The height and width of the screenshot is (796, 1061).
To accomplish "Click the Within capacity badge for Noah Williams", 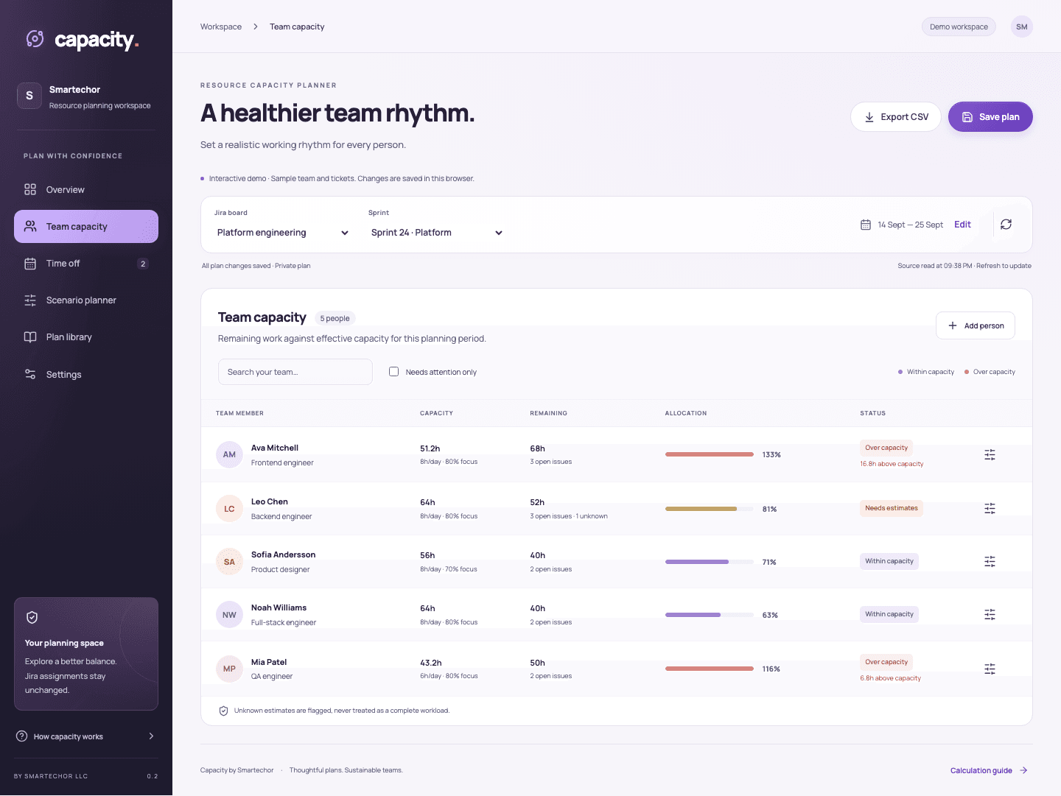I will click(x=889, y=614).
